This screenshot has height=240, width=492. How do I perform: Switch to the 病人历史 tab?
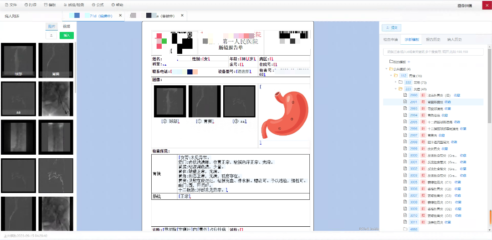click(454, 40)
